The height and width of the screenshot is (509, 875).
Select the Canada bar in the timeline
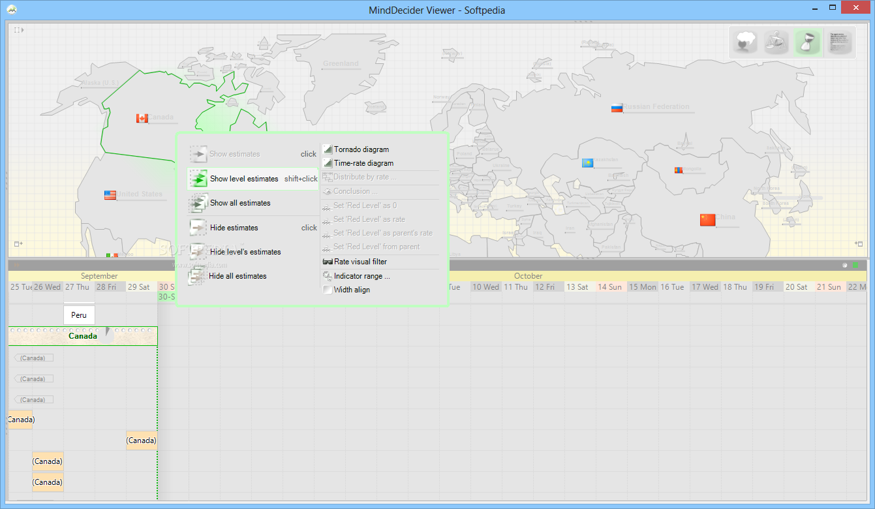click(83, 336)
